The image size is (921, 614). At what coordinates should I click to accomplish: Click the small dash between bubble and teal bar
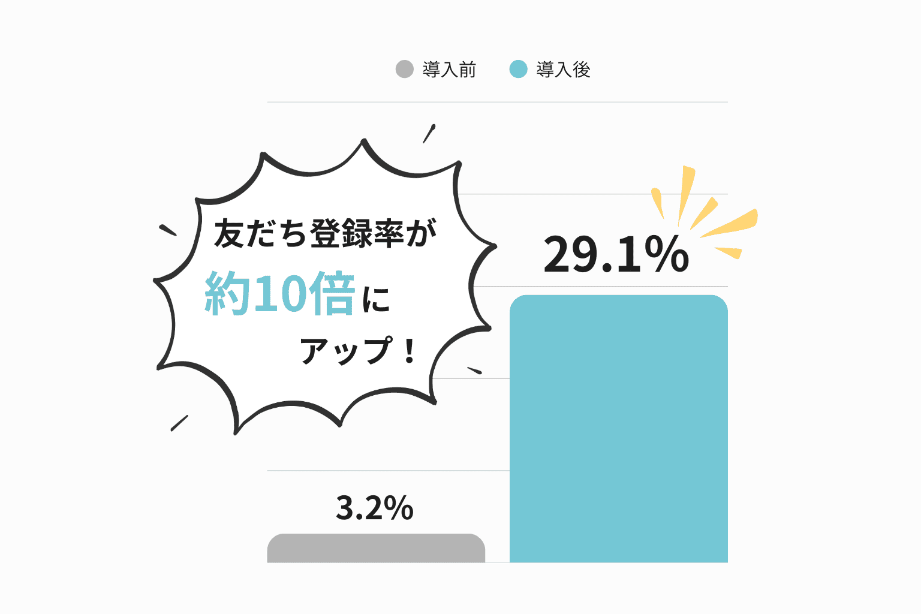474,370
